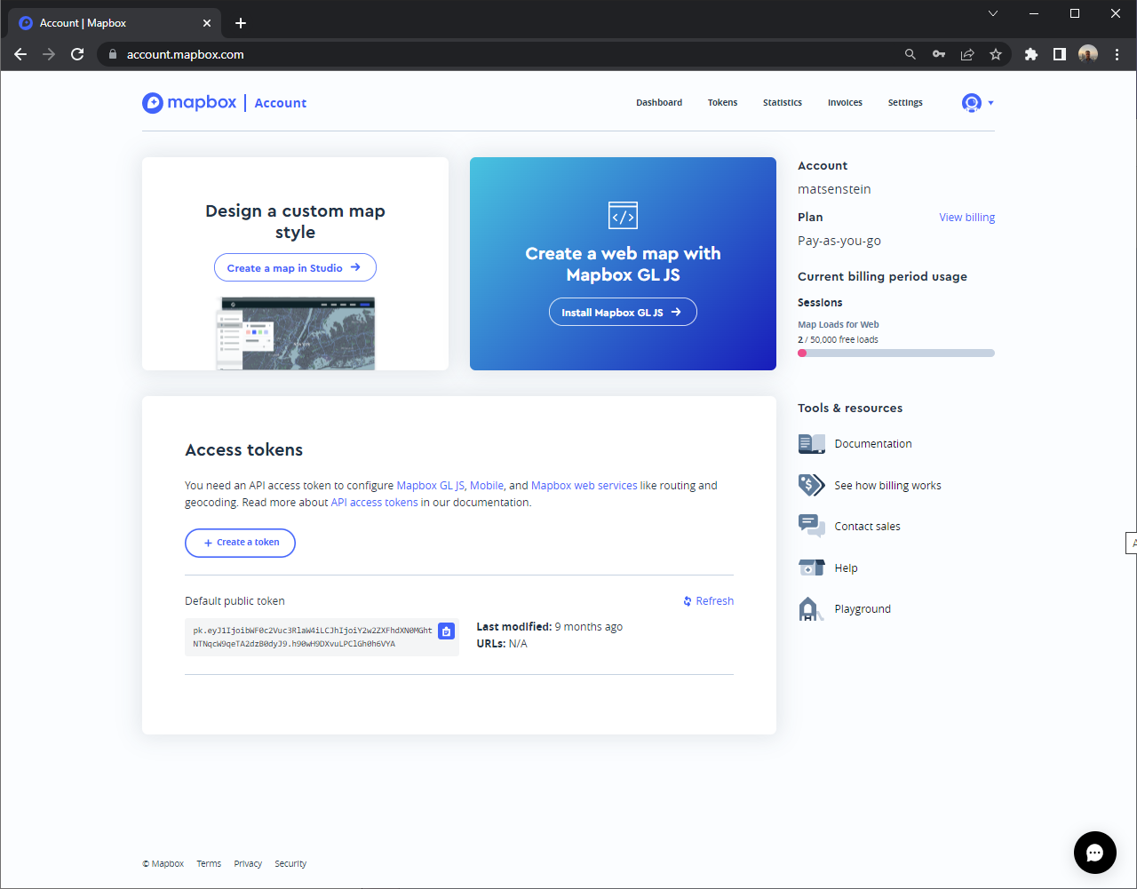Open the View billing link
This screenshot has width=1137, height=889.
(967, 218)
